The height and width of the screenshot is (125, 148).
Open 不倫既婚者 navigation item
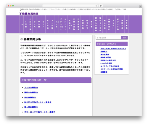[x=78, y=24]
